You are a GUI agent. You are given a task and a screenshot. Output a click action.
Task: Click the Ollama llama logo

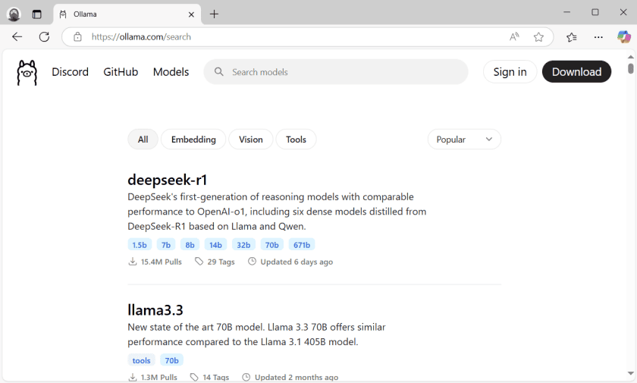point(27,72)
